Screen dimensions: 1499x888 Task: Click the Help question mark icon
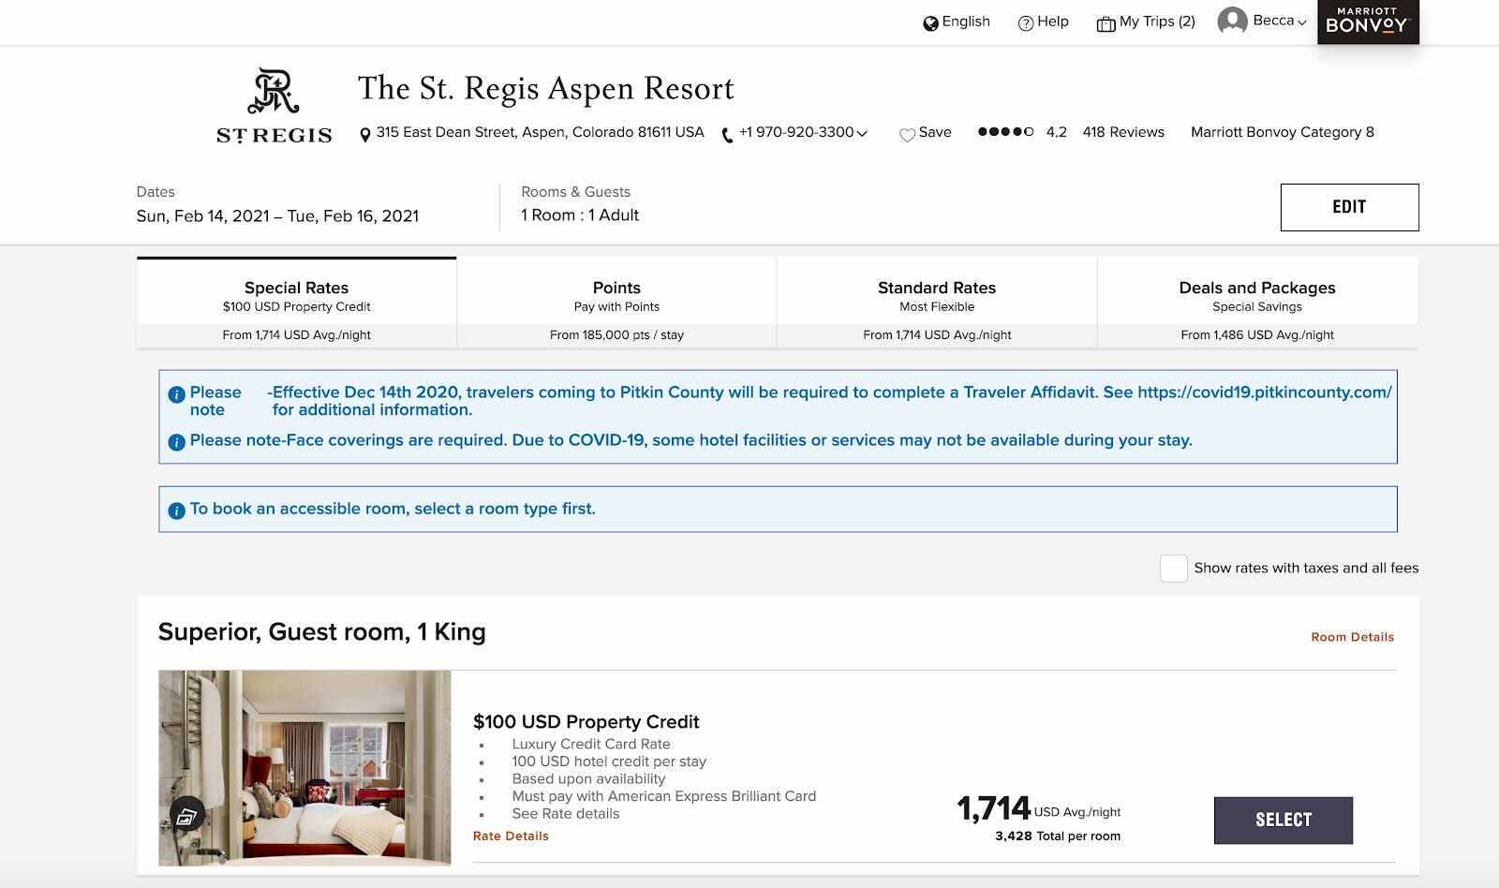(1026, 23)
